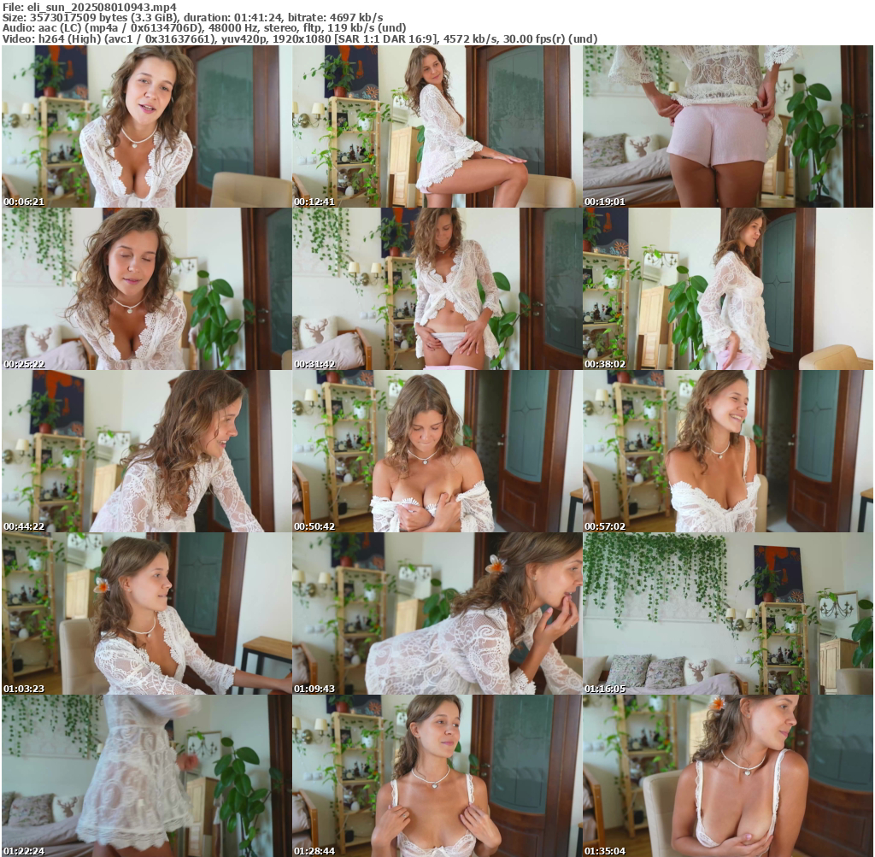Click the Video h264 info line
Image resolution: width=875 pixels, height=857 pixels.
pyautogui.click(x=299, y=39)
